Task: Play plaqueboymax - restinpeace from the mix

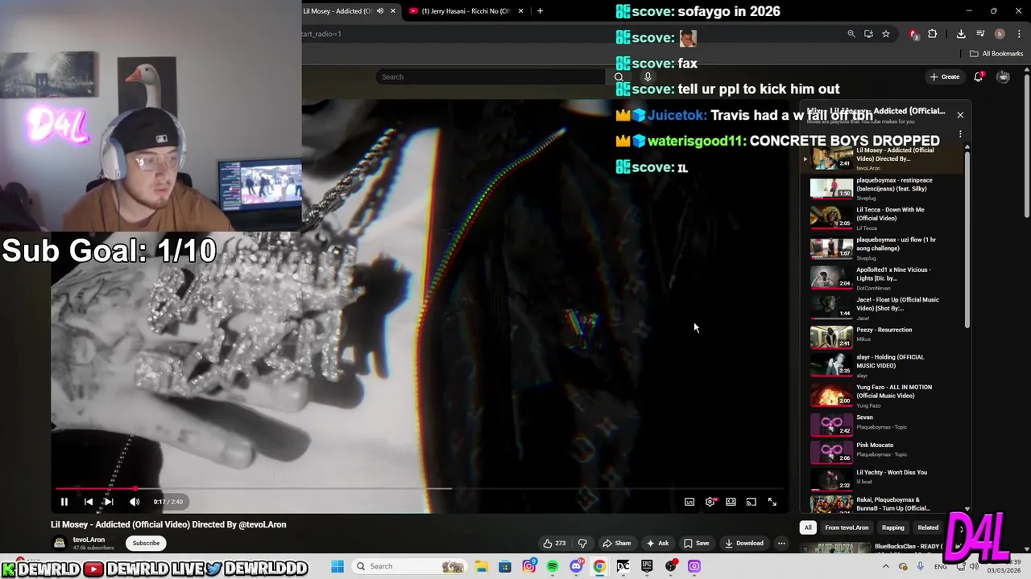Action: pyautogui.click(x=884, y=188)
